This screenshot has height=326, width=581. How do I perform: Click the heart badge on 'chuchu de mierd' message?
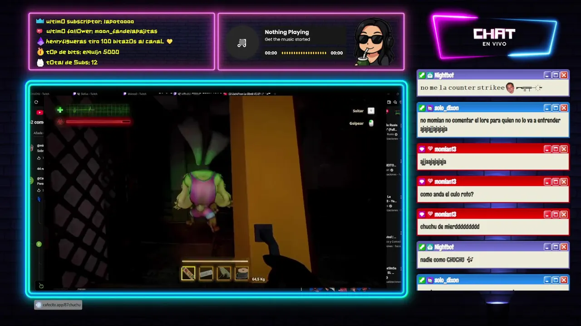(x=429, y=214)
